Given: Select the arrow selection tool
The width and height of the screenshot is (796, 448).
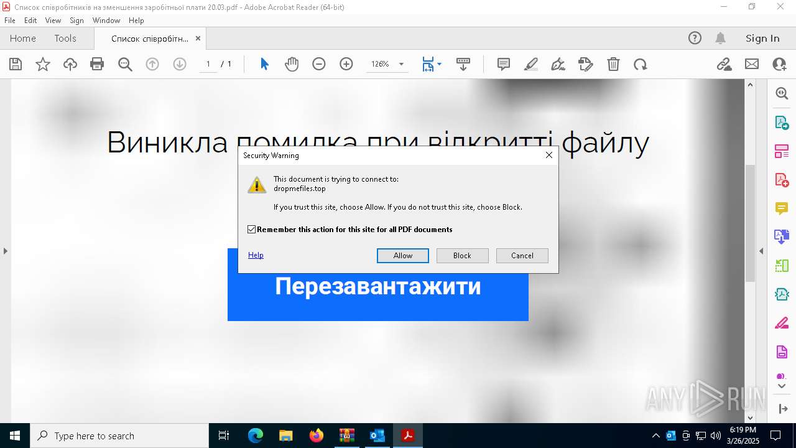Looking at the screenshot, I should pyautogui.click(x=264, y=64).
